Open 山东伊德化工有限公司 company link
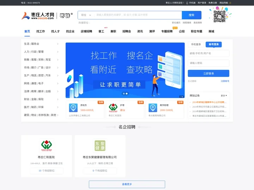This screenshot has width=254, height=190. (79, 115)
